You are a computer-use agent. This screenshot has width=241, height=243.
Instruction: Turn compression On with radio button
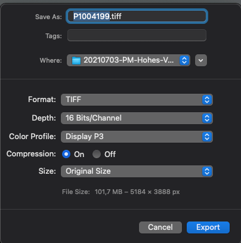(x=66, y=154)
